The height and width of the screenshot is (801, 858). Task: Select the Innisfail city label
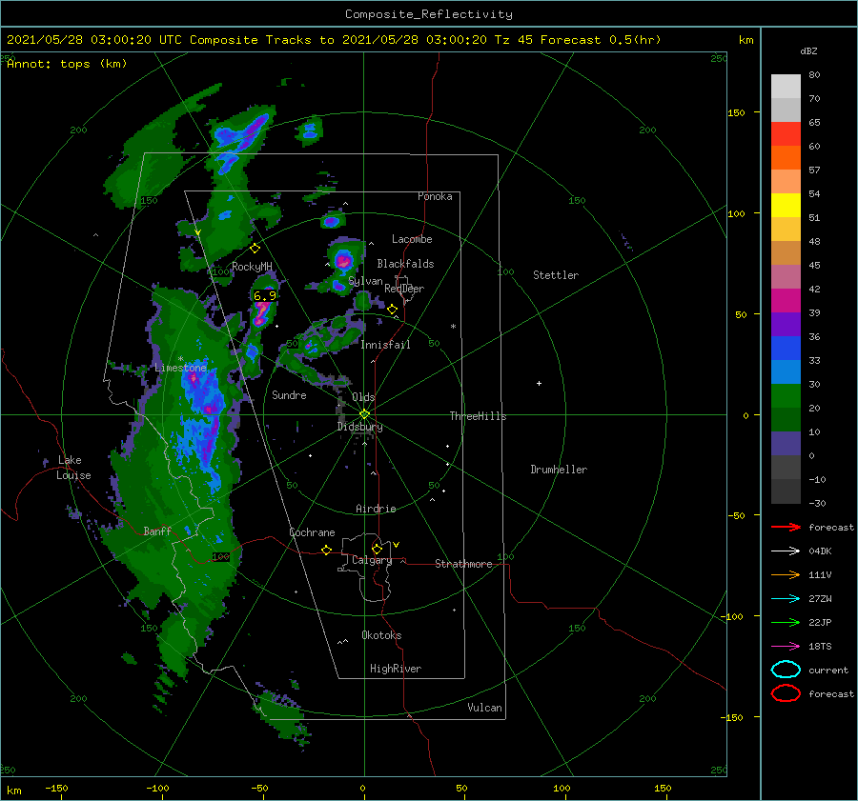pyautogui.click(x=385, y=345)
